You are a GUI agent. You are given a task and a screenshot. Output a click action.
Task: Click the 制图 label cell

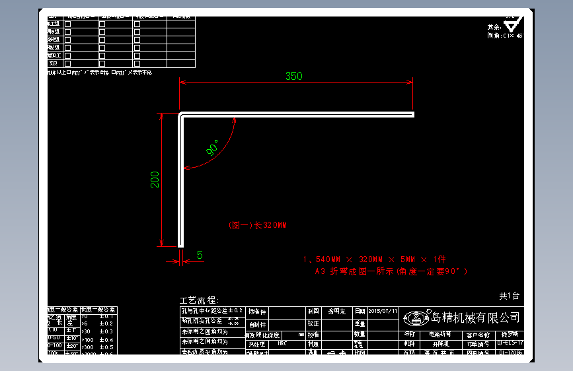click(x=313, y=312)
